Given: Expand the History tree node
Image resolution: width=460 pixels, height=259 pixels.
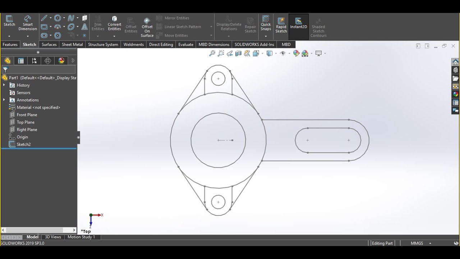Looking at the screenshot, I should pyautogui.click(x=4, y=85).
